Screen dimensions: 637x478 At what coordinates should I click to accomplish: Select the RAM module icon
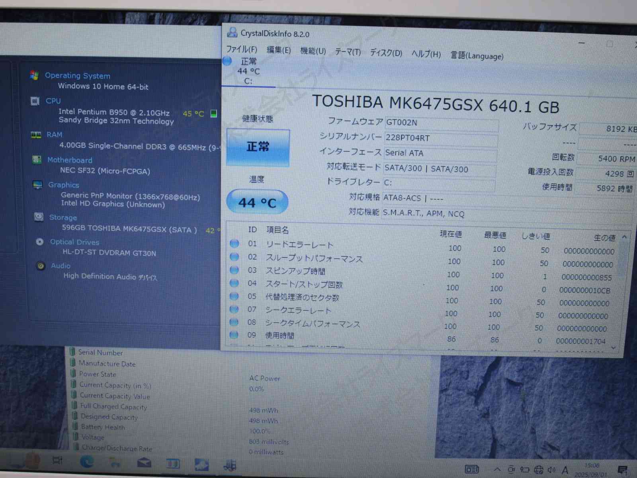36,135
